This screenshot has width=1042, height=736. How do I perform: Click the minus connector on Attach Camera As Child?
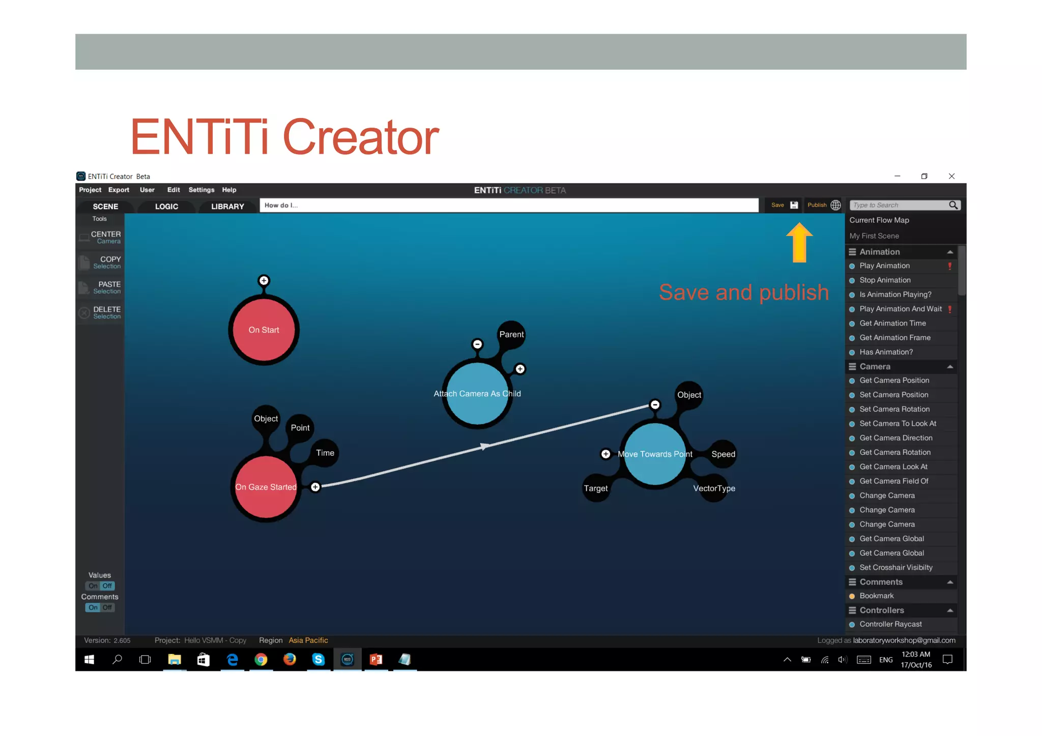[477, 344]
